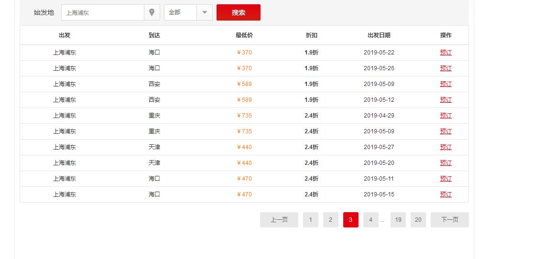Click the pagination ellipsis after page 4
The width and height of the screenshot is (544, 259).
click(x=382, y=220)
